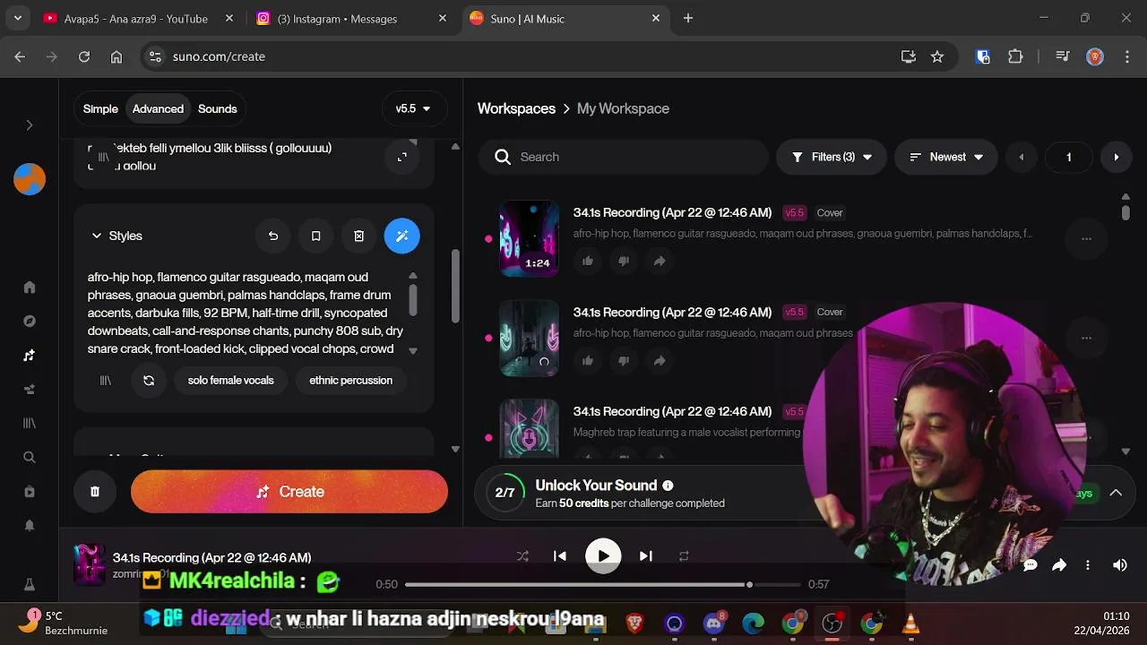
Task: Clear the Styles text with the trash icon
Action: (358, 236)
